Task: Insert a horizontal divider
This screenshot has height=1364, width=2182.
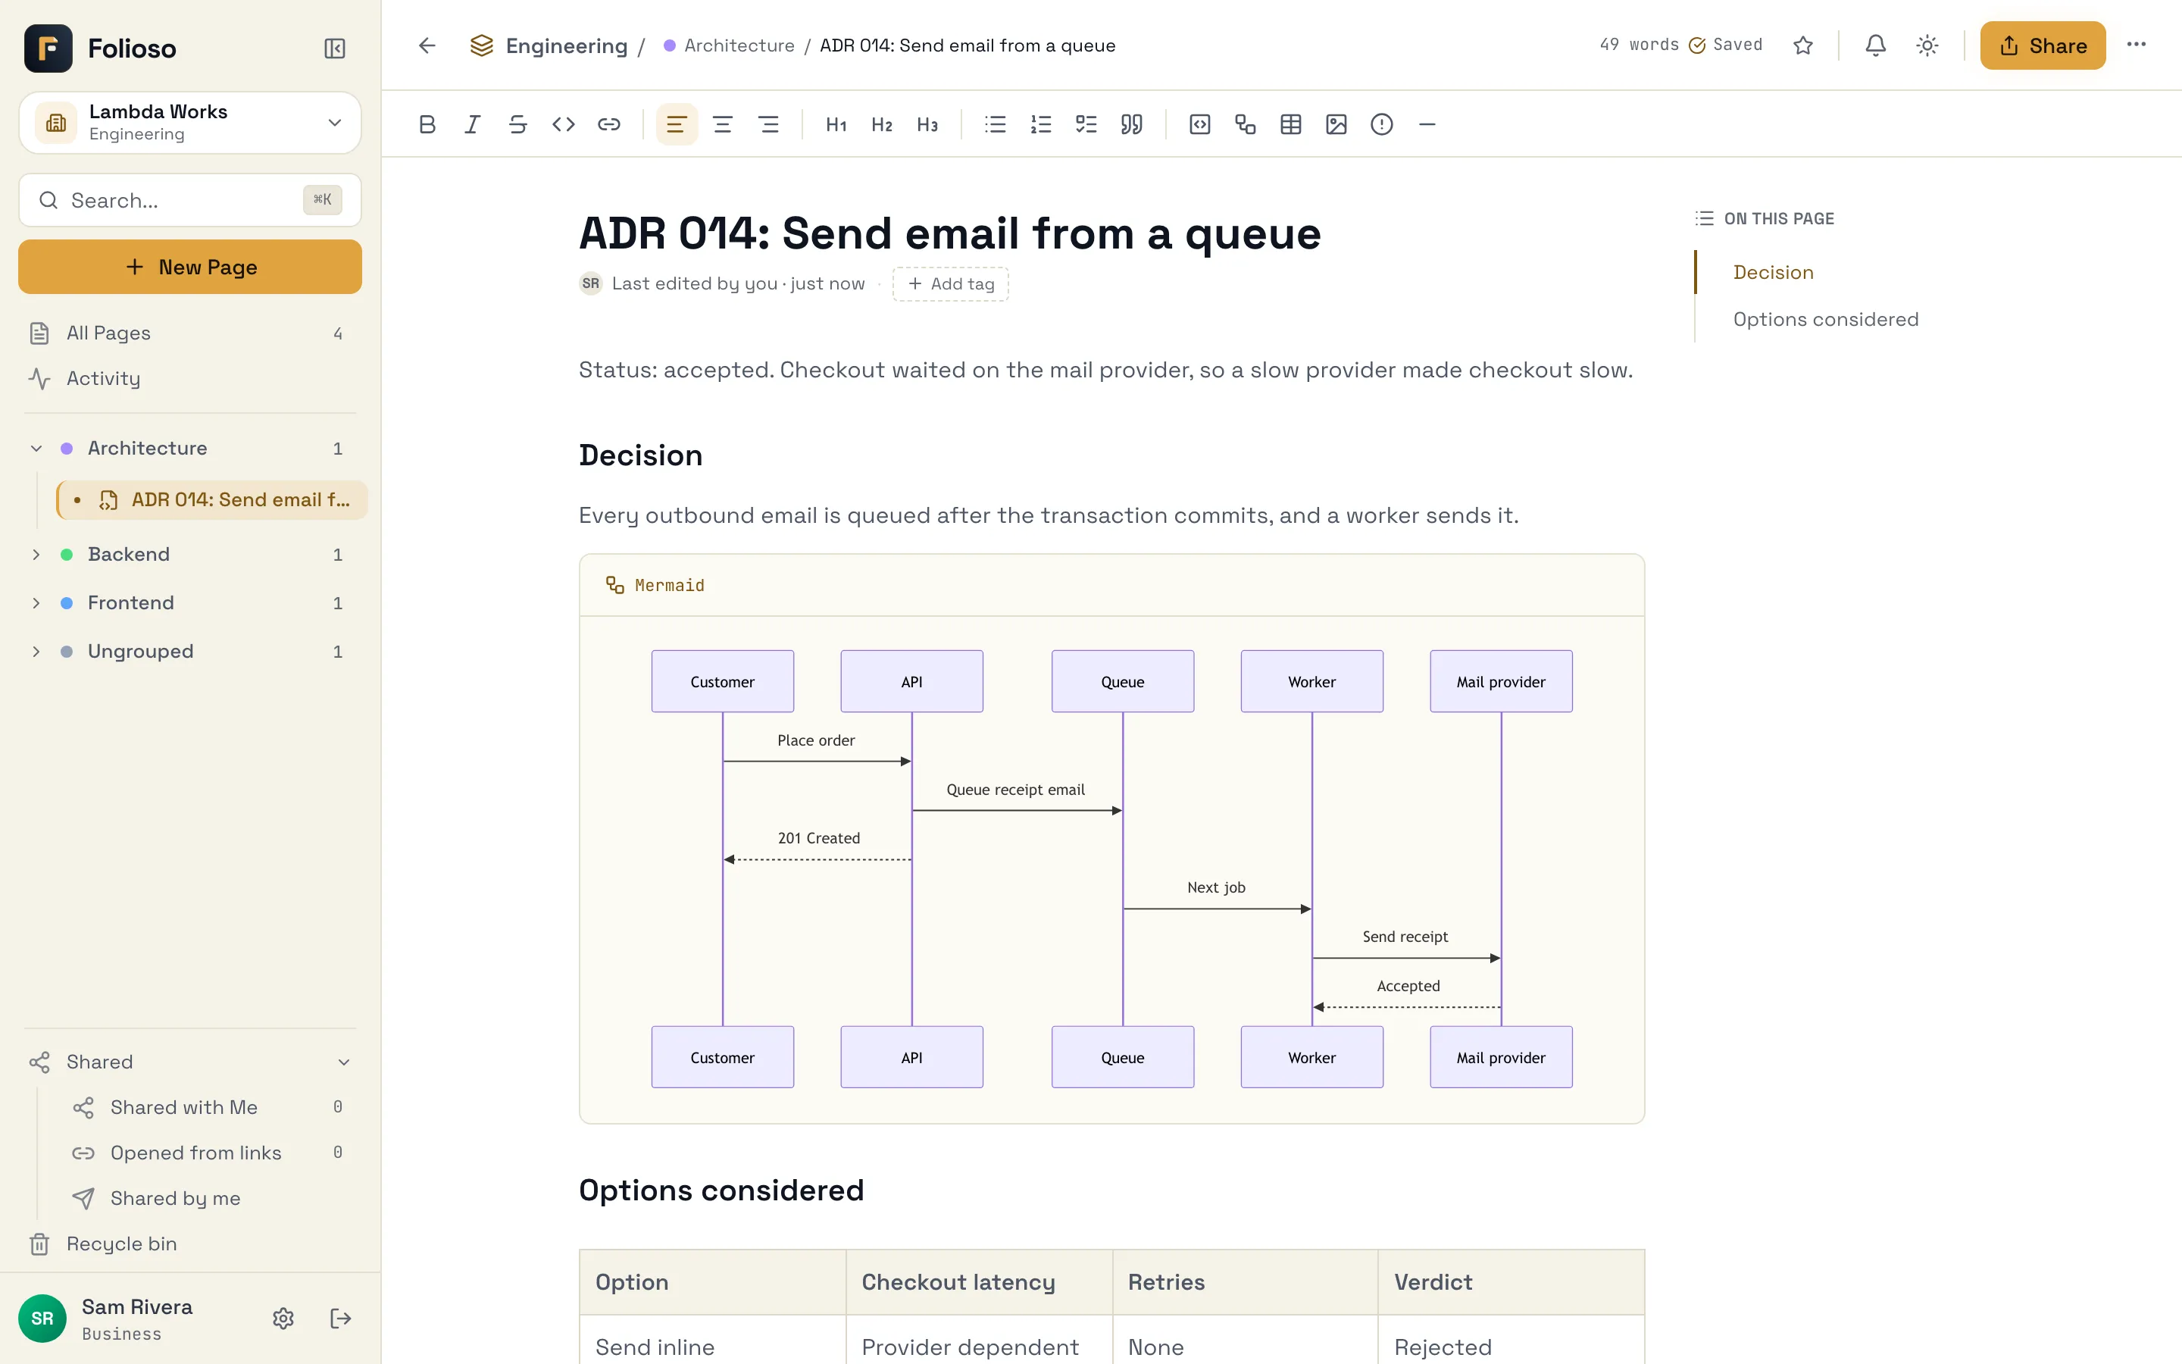Action: [1427, 124]
